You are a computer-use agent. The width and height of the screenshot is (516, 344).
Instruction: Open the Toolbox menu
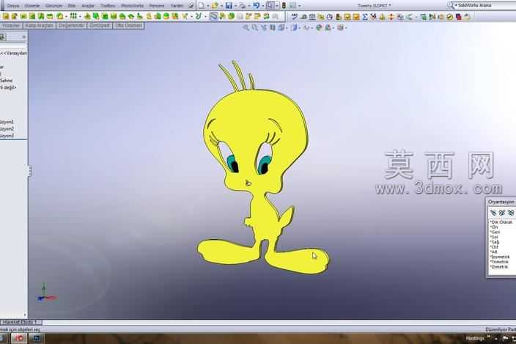pos(108,6)
